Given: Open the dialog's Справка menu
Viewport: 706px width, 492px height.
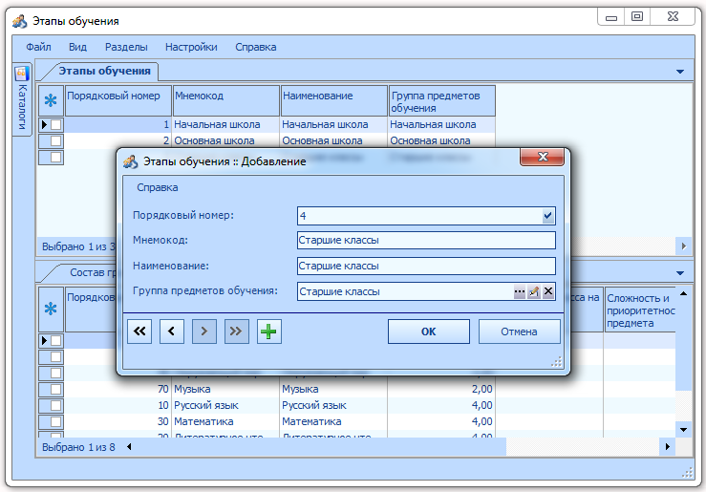Looking at the screenshot, I should coord(157,187).
